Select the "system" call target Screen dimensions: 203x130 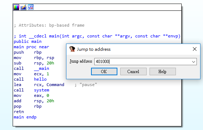point(42,90)
